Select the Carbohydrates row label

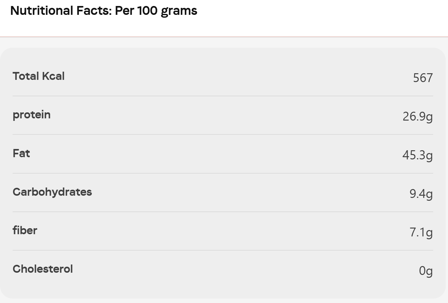(52, 192)
